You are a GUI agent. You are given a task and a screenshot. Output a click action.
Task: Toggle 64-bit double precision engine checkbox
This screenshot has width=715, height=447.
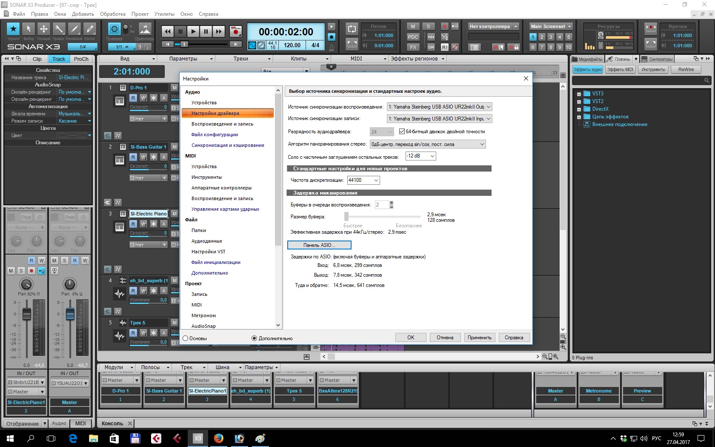pyautogui.click(x=402, y=132)
